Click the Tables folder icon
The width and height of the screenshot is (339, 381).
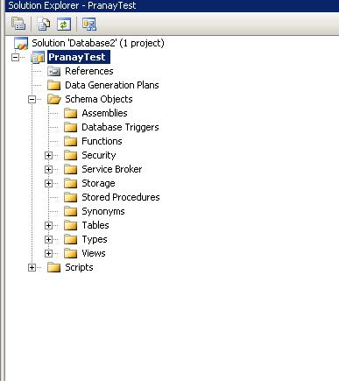click(71, 225)
